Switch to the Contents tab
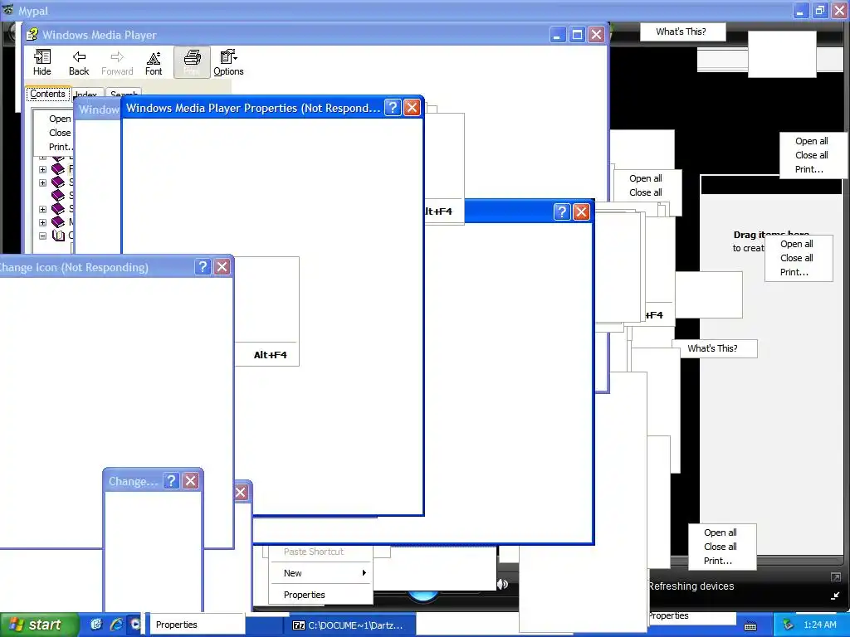This screenshot has height=637, width=850. tap(47, 94)
